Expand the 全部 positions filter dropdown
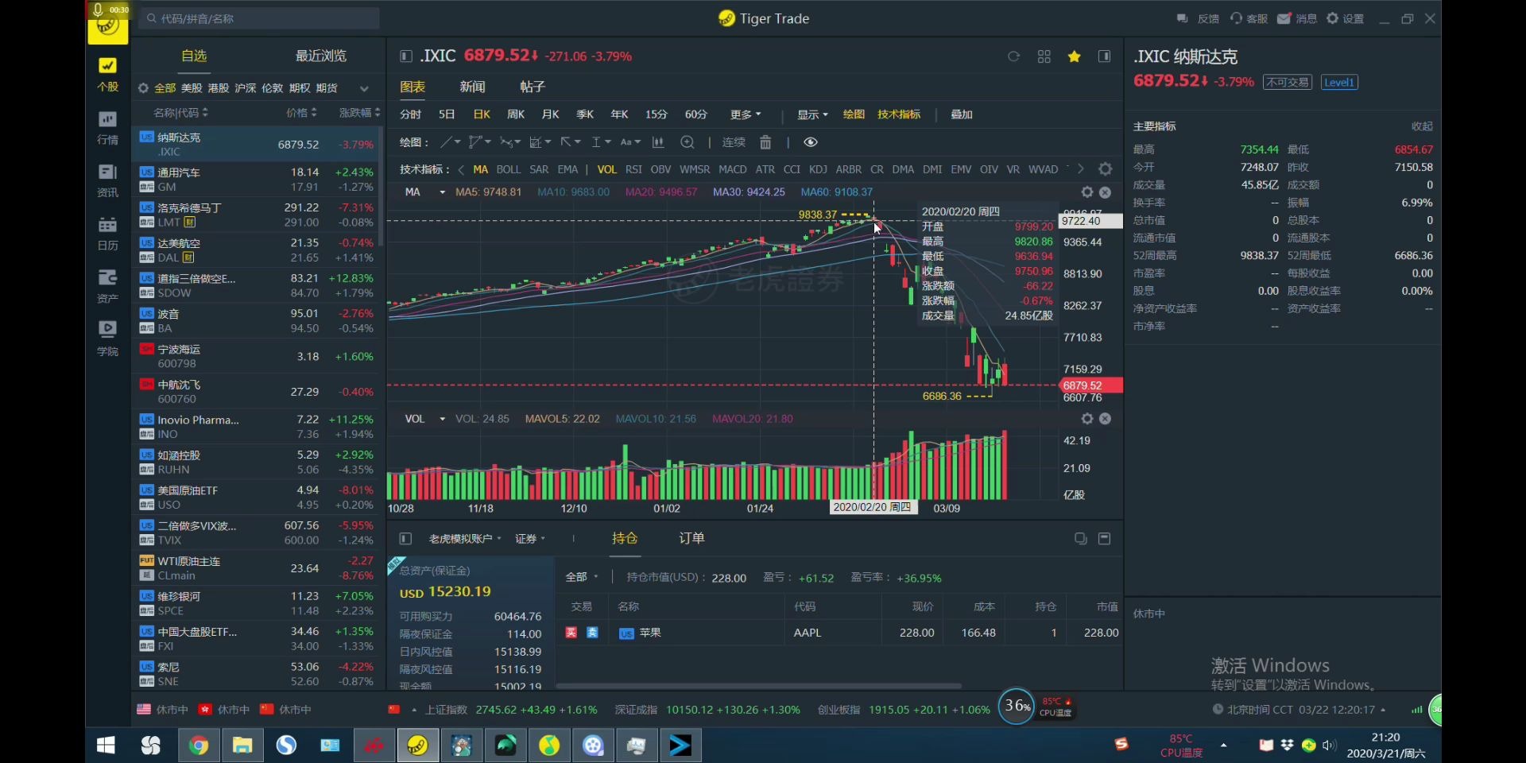Screen dimensions: 1526x763 coord(581,577)
